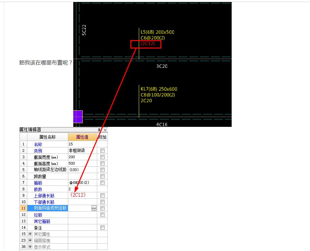Select the 名称 property row
Viewport: 310px width, 251px height.
point(64,144)
